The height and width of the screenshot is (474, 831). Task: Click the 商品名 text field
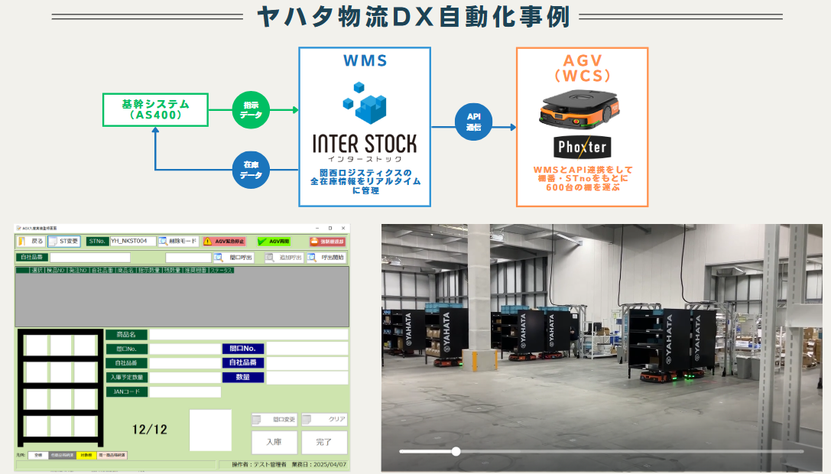tap(248, 335)
